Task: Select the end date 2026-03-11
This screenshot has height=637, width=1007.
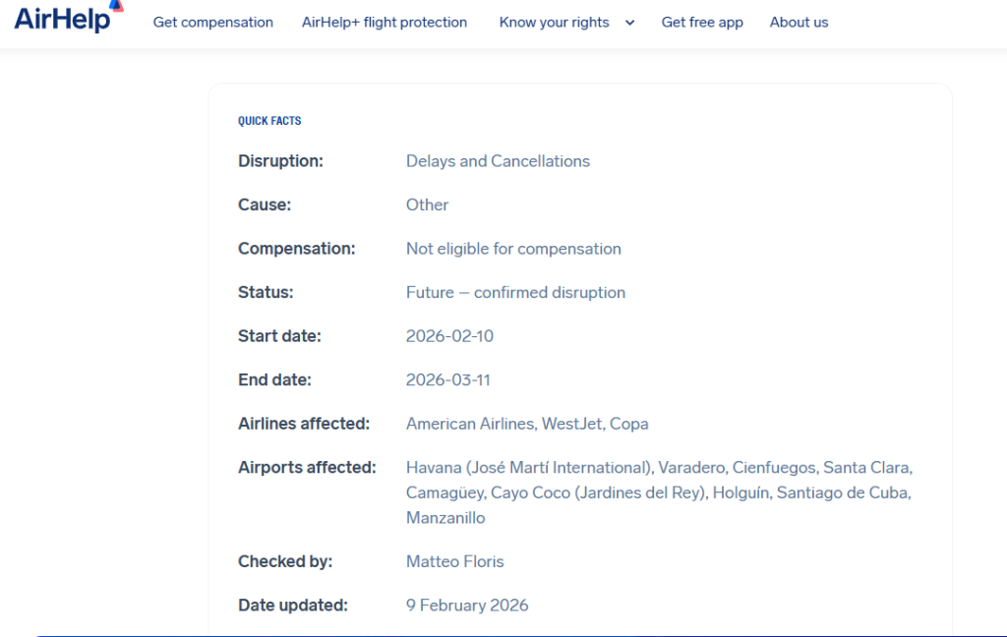Action: point(448,379)
